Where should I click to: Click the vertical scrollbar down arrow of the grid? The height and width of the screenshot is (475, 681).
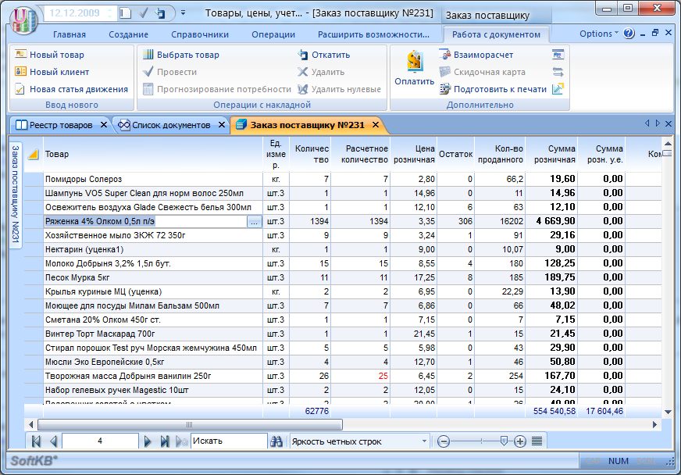(x=668, y=412)
